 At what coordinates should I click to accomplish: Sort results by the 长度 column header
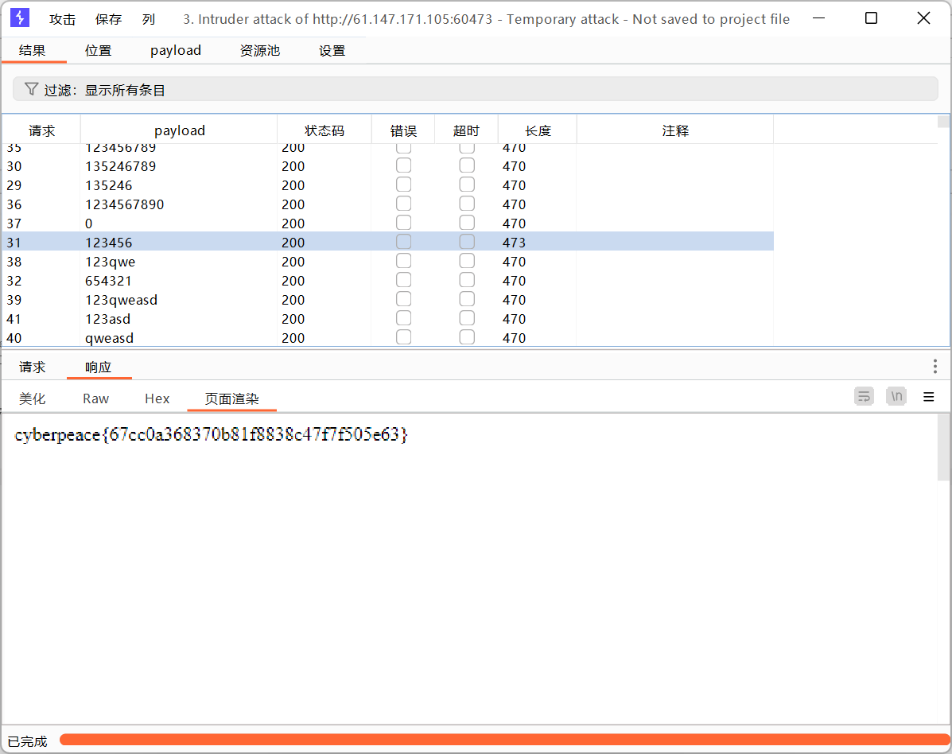coord(538,130)
